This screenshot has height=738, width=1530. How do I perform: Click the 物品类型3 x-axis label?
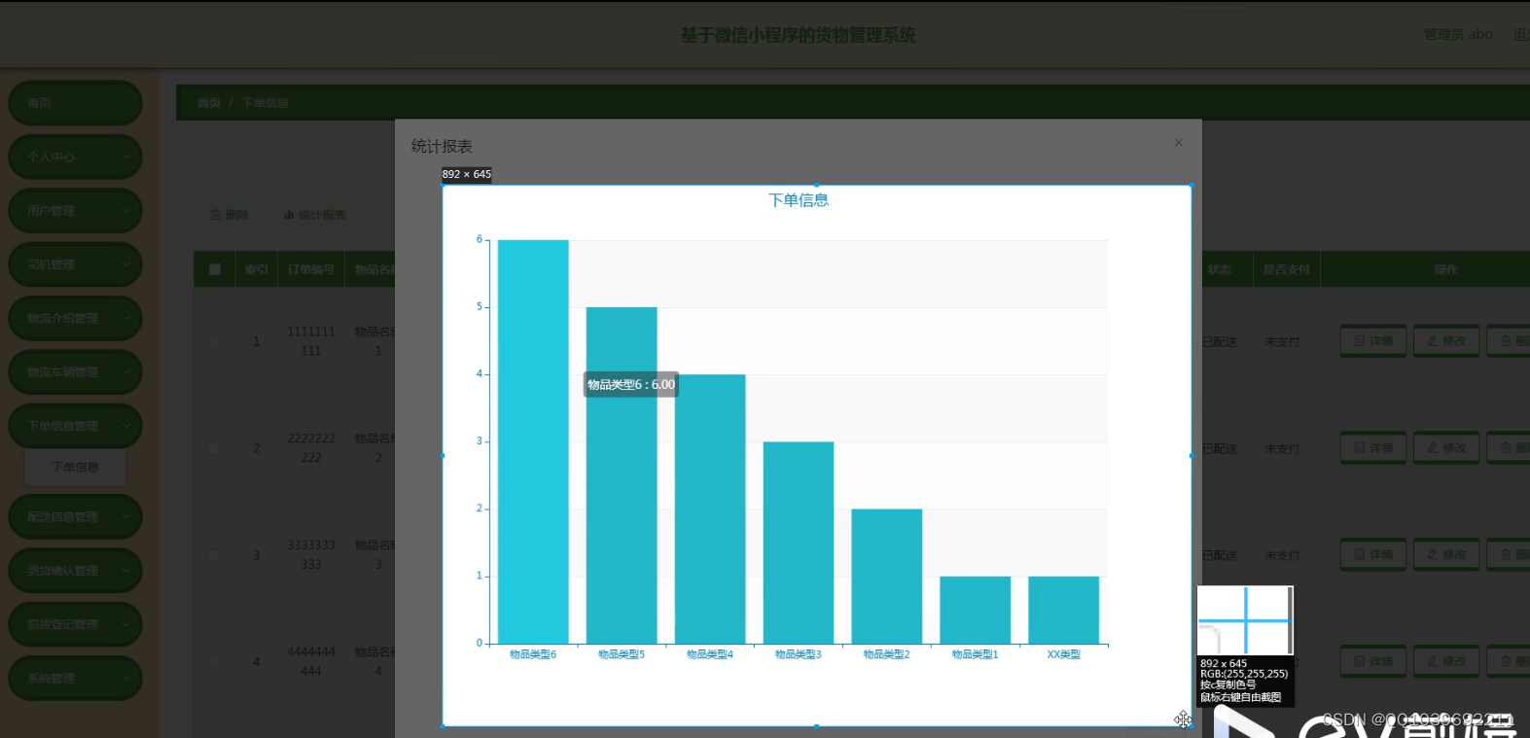click(x=799, y=654)
